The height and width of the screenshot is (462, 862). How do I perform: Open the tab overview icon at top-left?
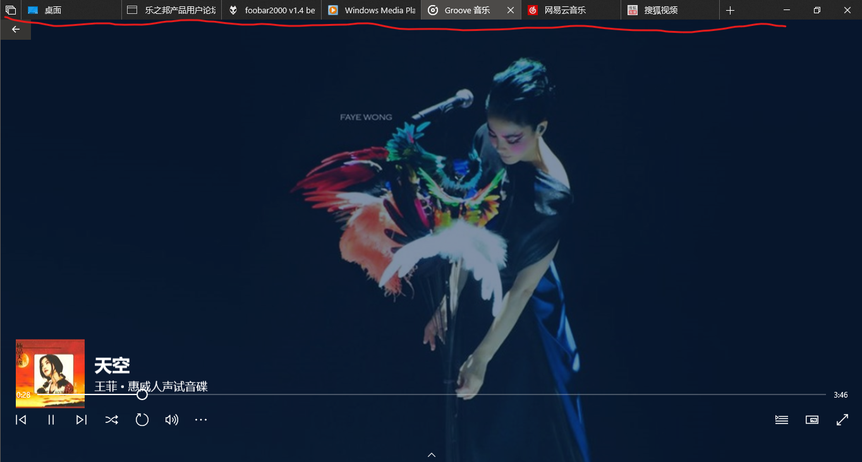10,10
